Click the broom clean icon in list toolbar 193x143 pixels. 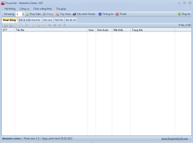(22, 25)
